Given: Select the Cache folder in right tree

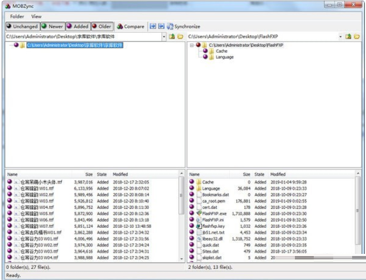Looking at the screenshot, I should (222, 51).
